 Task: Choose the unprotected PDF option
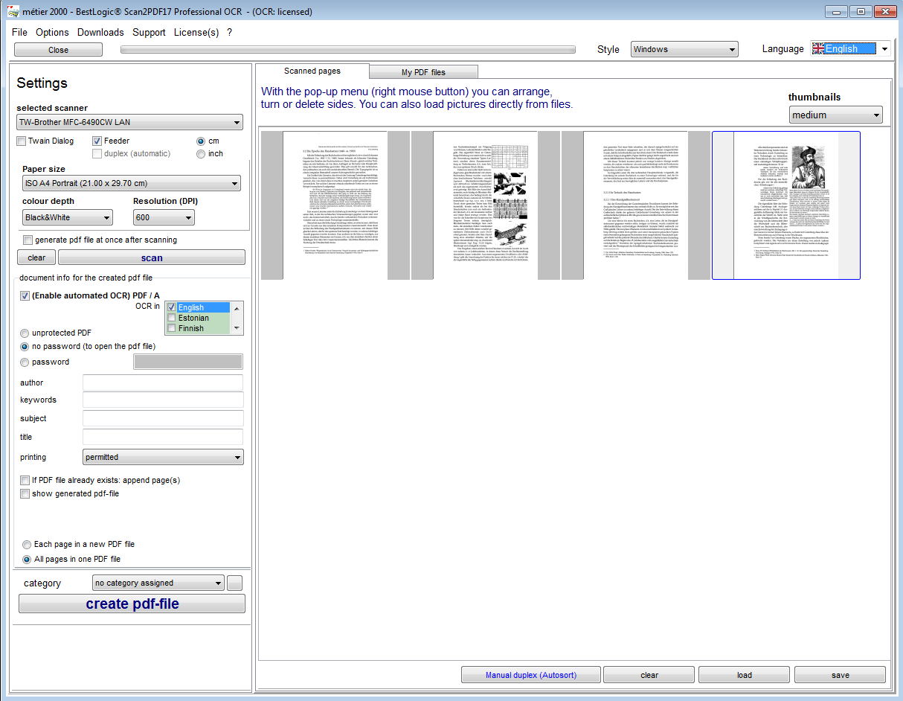[25, 333]
